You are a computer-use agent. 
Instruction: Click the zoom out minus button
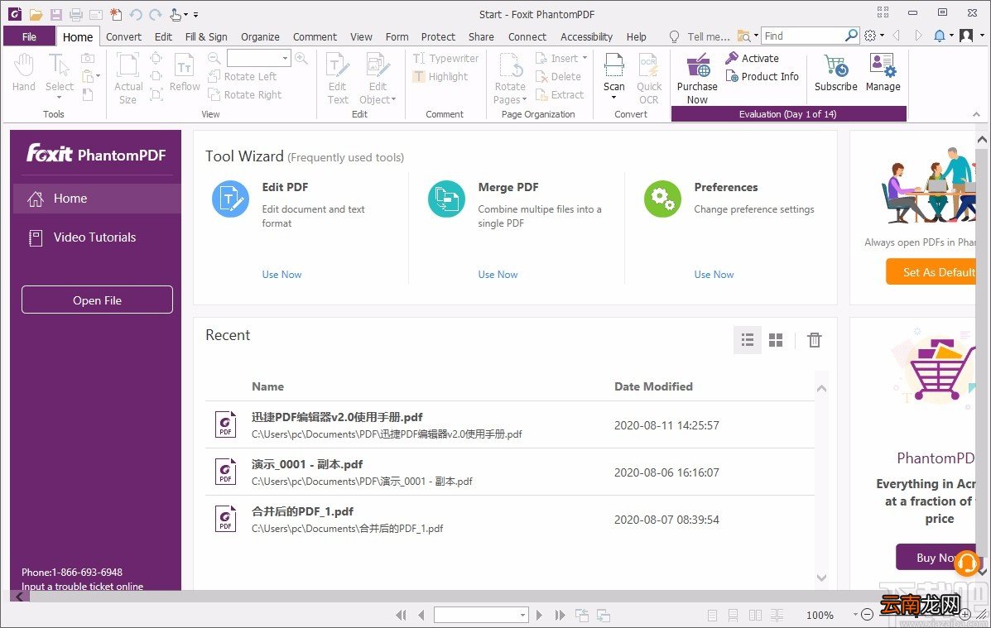click(868, 614)
